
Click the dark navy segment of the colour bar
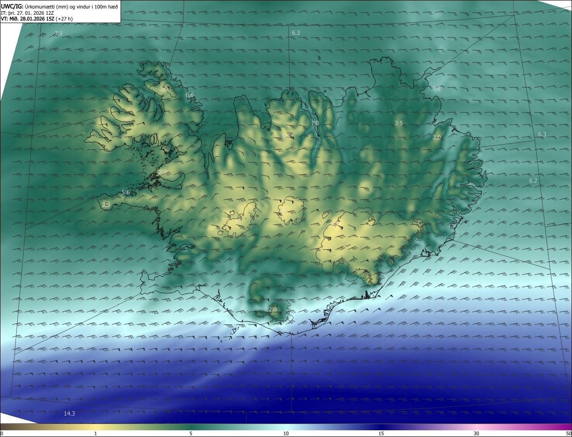381,427
